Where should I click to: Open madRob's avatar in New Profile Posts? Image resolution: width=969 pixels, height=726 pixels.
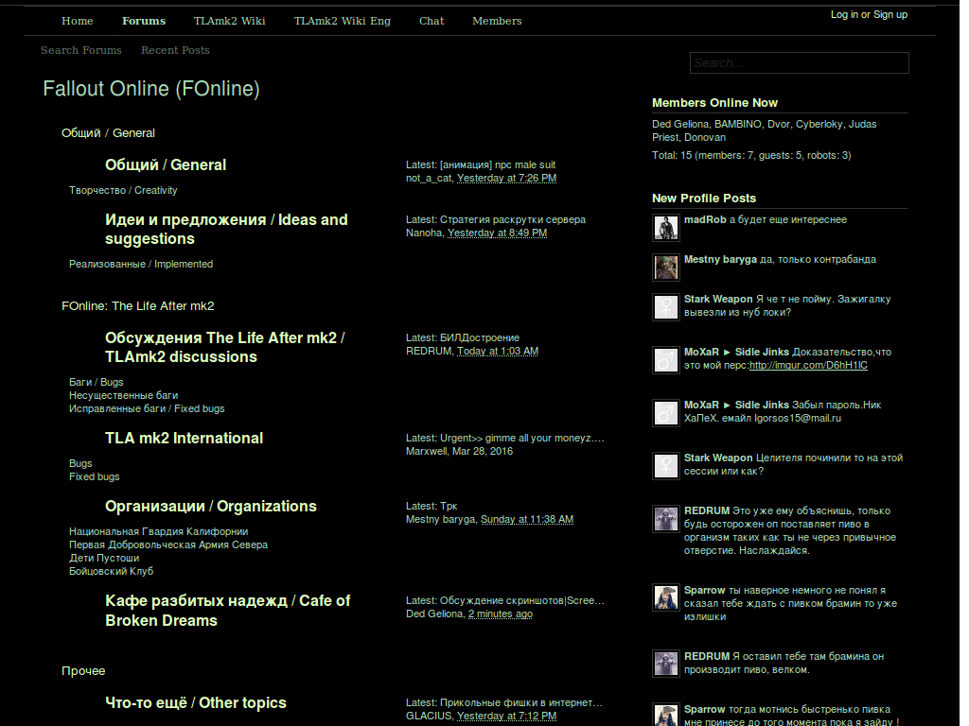click(x=665, y=227)
